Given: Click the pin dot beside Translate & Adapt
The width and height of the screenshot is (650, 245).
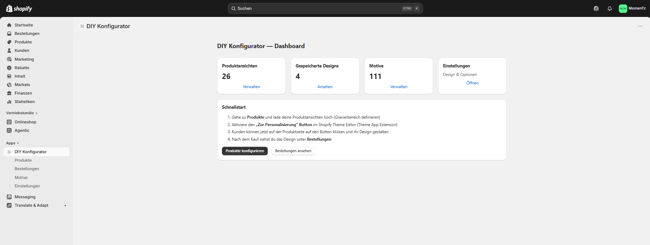Looking at the screenshot, I should tap(65, 205).
